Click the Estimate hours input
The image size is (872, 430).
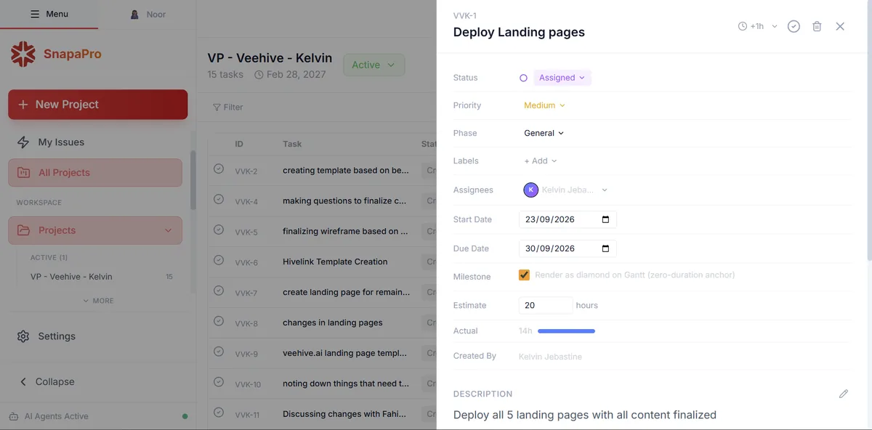(546, 305)
